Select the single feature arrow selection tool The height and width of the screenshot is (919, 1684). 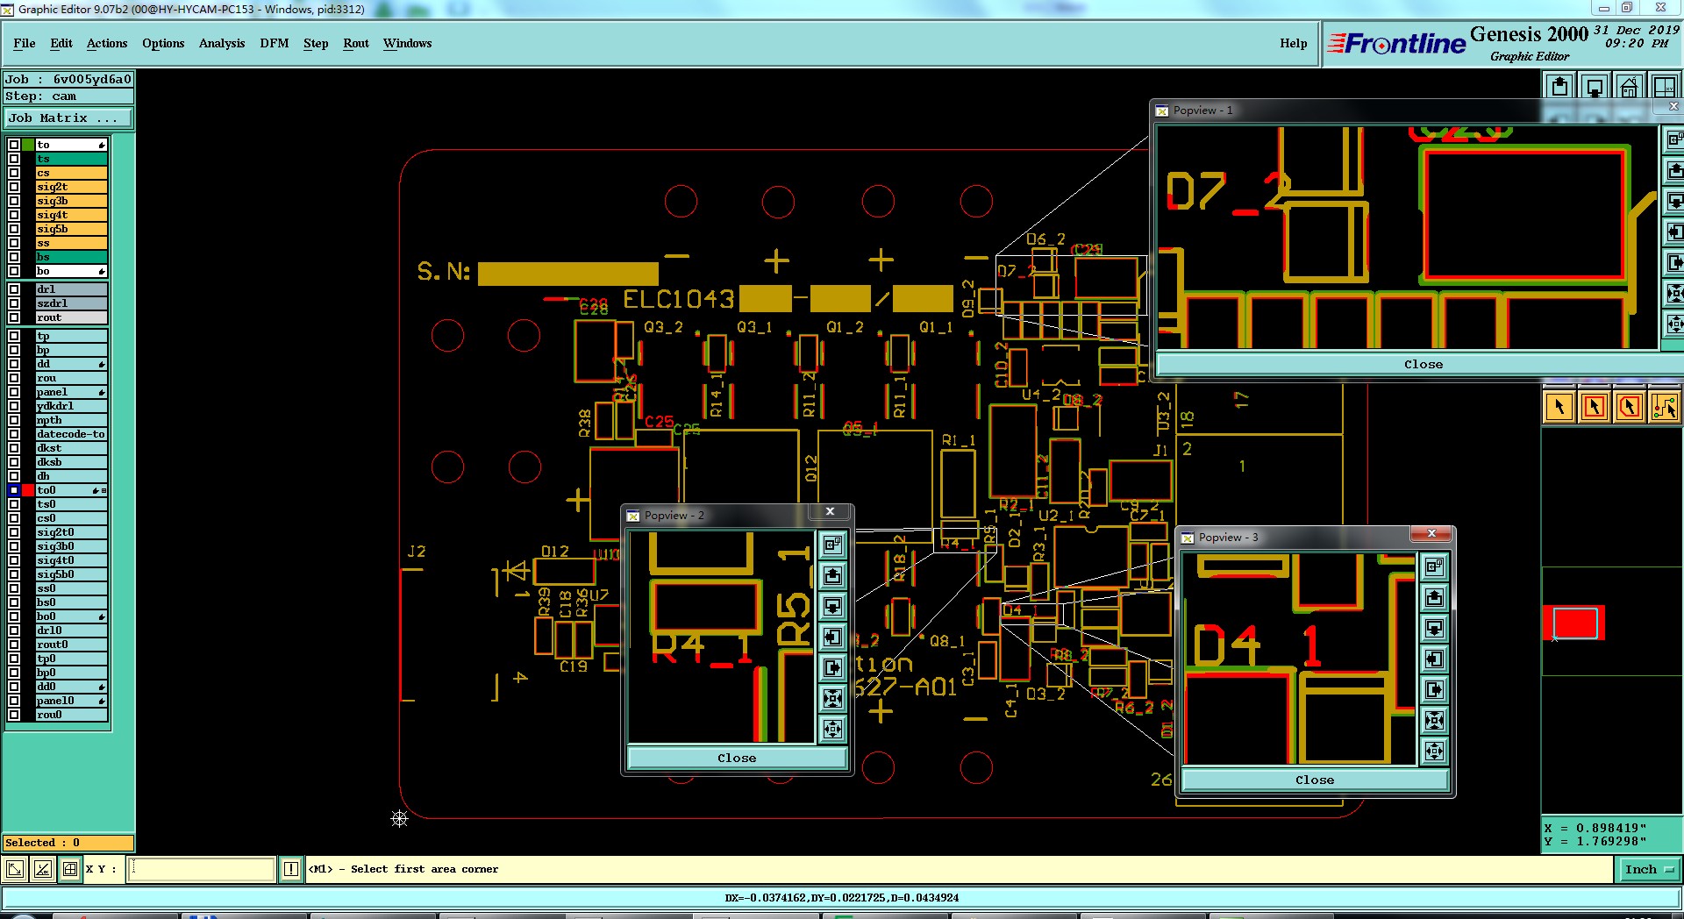pyautogui.click(x=1559, y=407)
